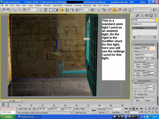Image resolution: width=159 pixels, height=119 pixels.
Task: Click the Windows start button
Action: pyautogui.click(x=7, y=117)
